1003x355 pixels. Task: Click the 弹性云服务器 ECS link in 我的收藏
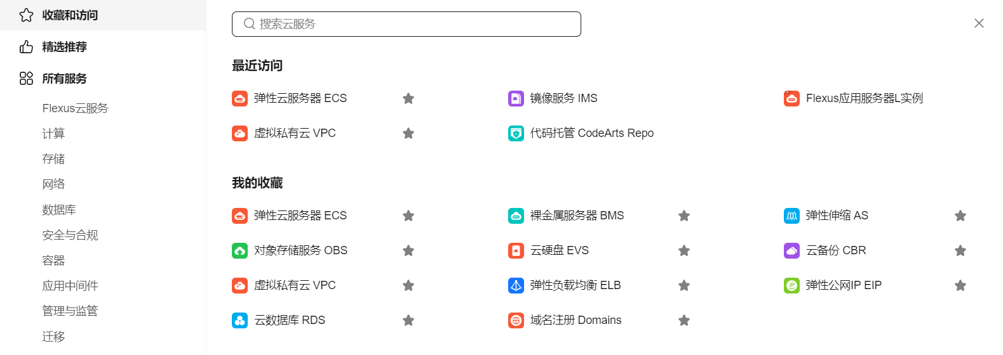click(300, 216)
